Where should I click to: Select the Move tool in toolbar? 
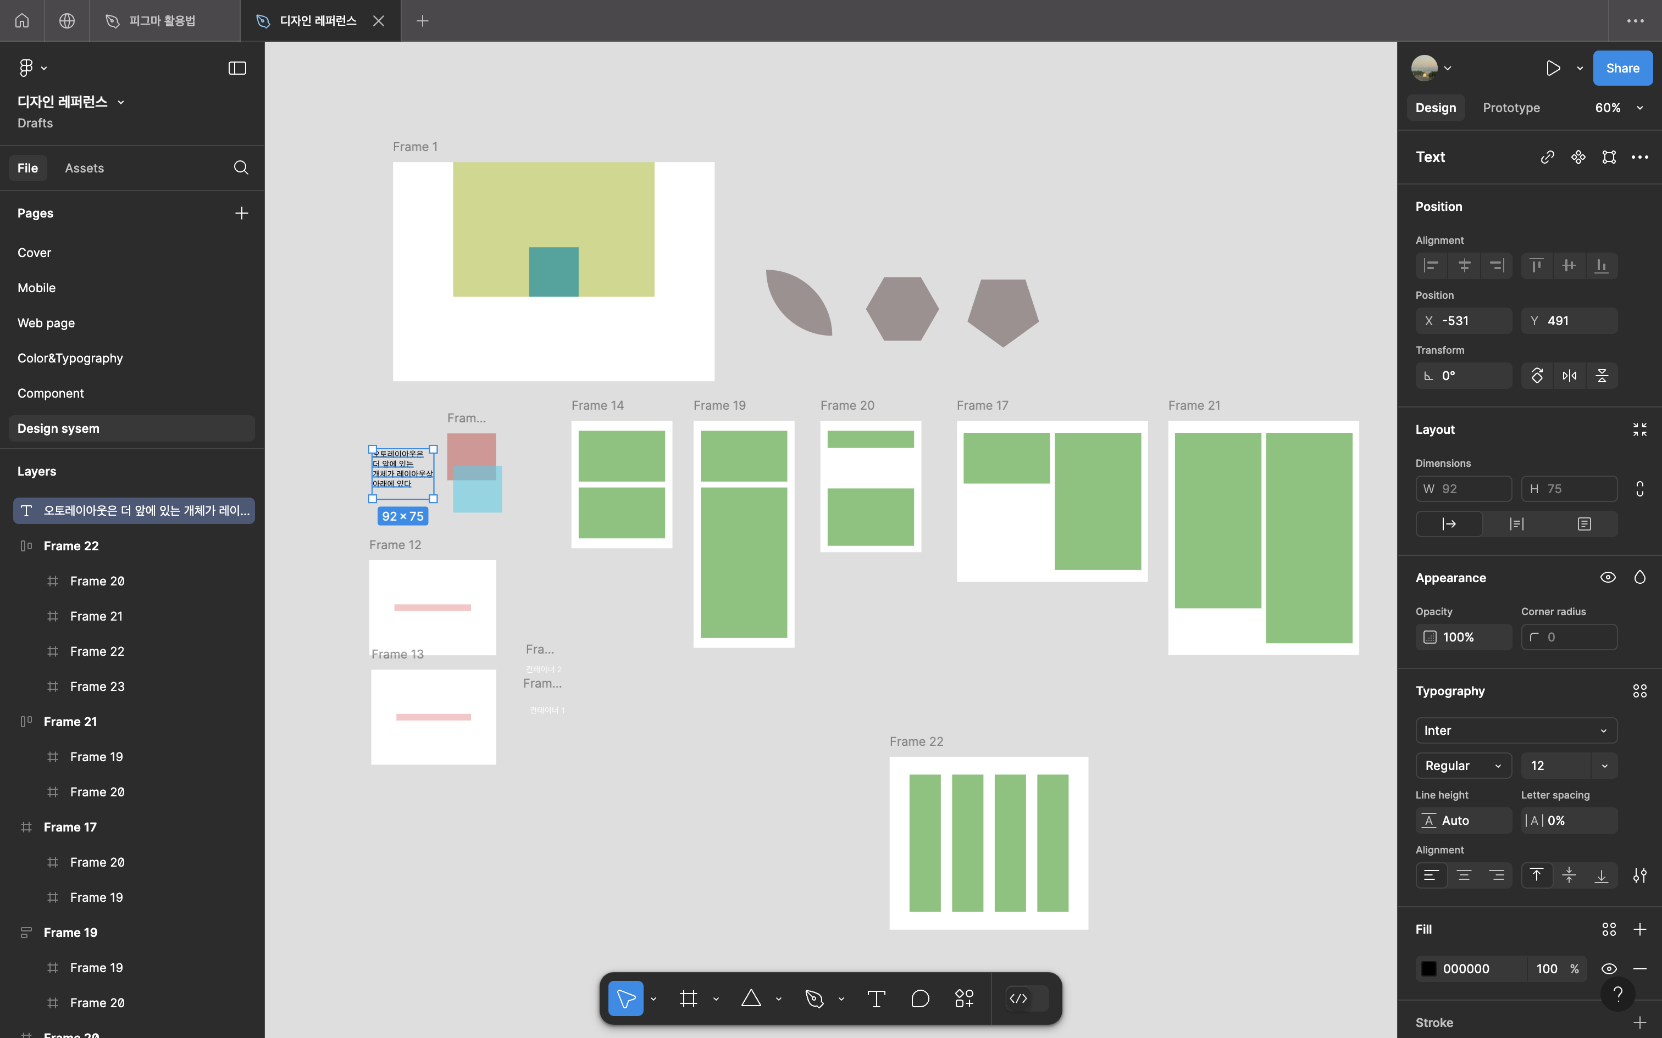click(x=625, y=998)
